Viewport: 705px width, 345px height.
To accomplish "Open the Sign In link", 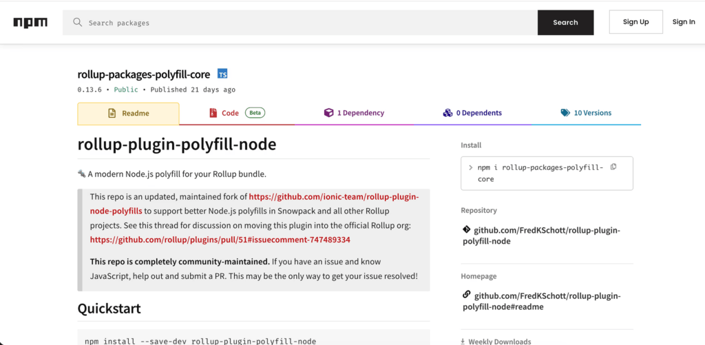I will click(684, 22).
